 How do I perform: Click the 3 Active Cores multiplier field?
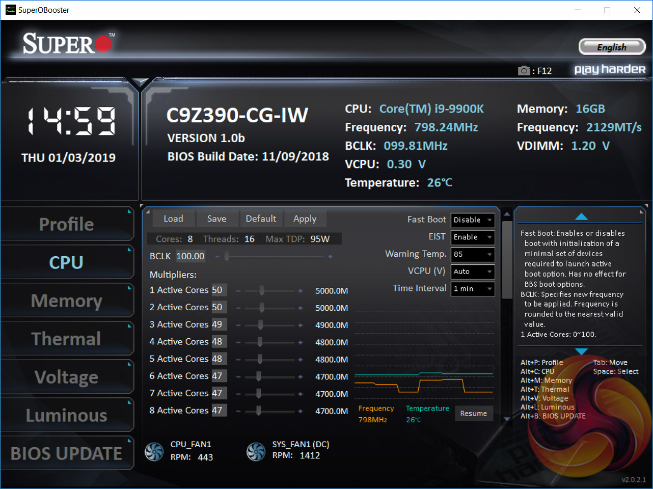[x=219, y=324]
